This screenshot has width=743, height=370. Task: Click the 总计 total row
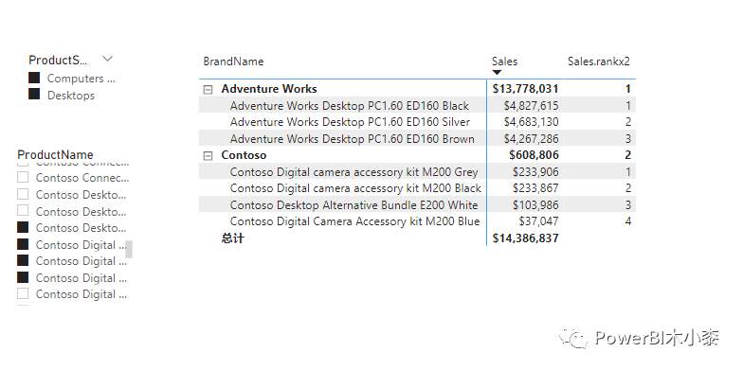tap(417, 238)
